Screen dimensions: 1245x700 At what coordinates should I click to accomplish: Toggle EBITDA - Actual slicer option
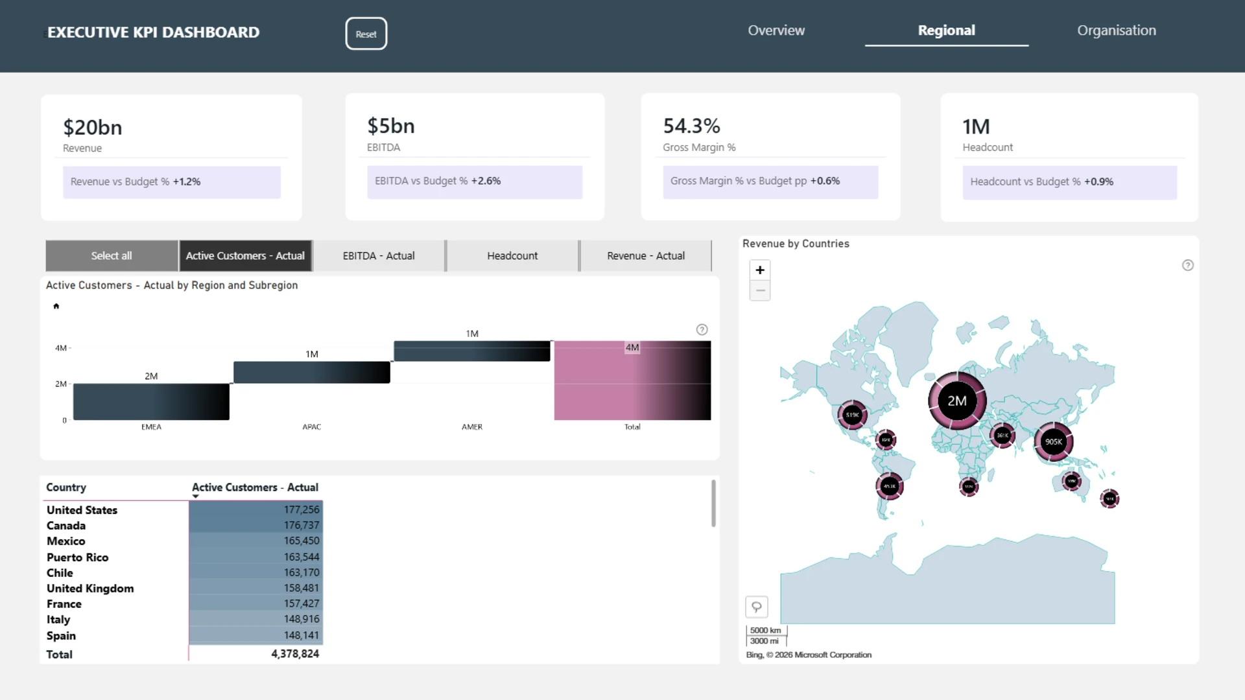[379, 256]
